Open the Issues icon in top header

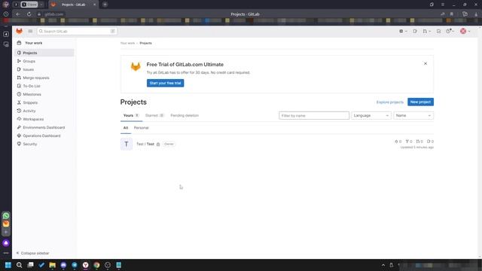pyautogui.click(x=415, y=31)
